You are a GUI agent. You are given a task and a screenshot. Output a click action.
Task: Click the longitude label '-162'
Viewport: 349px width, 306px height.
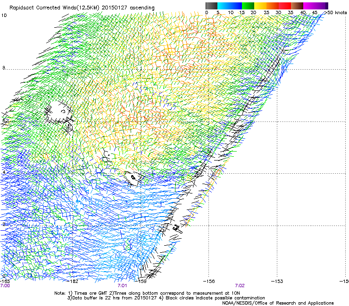click(73, 282)
